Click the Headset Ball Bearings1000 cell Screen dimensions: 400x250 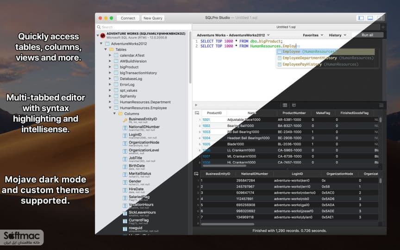tap(248, 138)
